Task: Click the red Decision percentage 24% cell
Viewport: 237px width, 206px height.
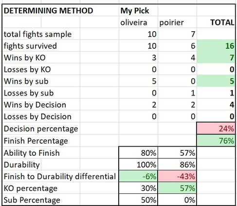Action: tap(216, 128)
